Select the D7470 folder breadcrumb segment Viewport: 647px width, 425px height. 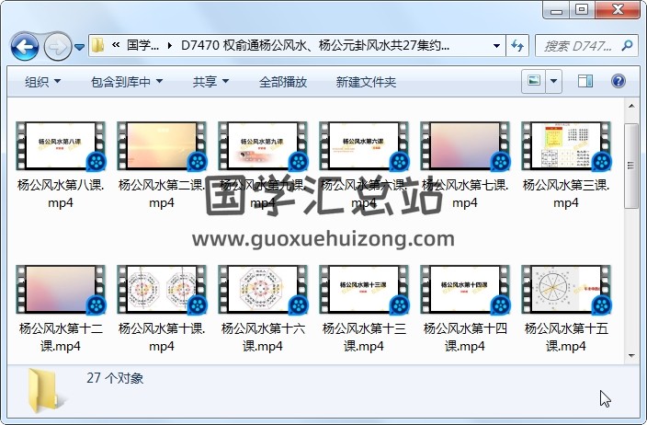315,45
